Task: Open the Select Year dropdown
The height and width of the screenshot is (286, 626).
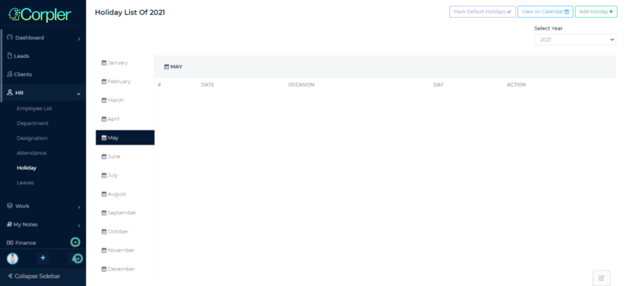Action: [575, 40]
